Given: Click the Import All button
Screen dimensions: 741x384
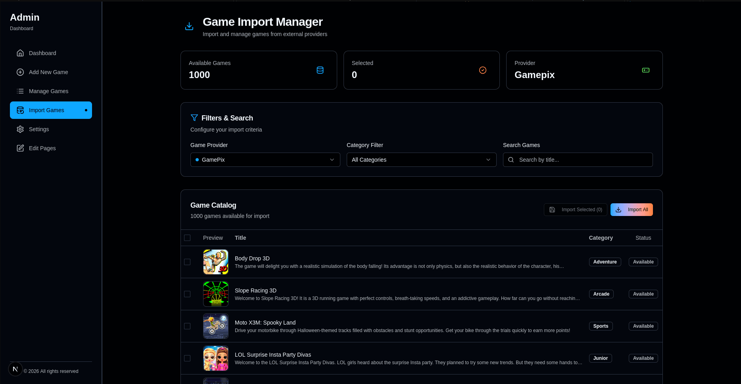Looking at the screenshot, I should click(632, 209).
